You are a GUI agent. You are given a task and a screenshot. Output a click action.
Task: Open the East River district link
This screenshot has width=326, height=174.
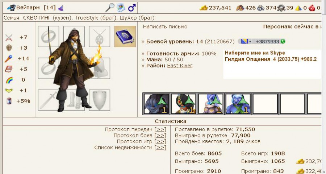180,66
